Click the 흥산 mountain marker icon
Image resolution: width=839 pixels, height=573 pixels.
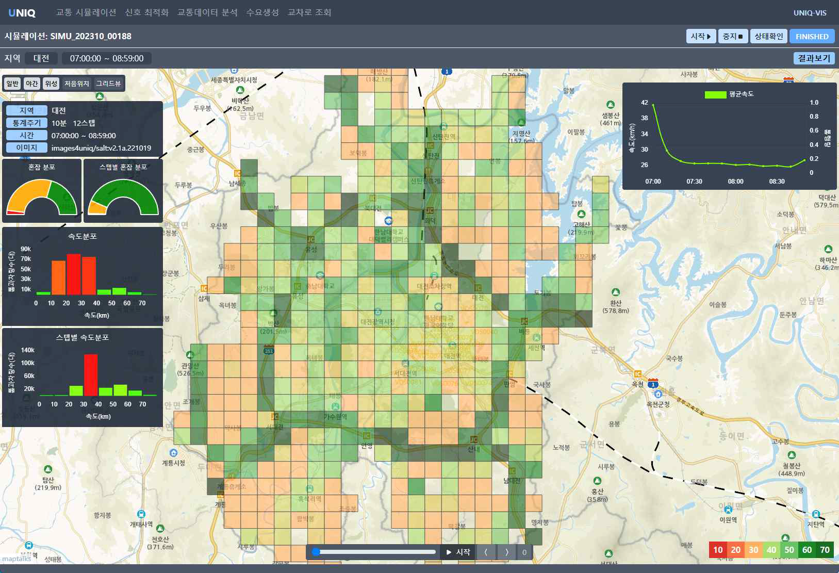[597, 481]
